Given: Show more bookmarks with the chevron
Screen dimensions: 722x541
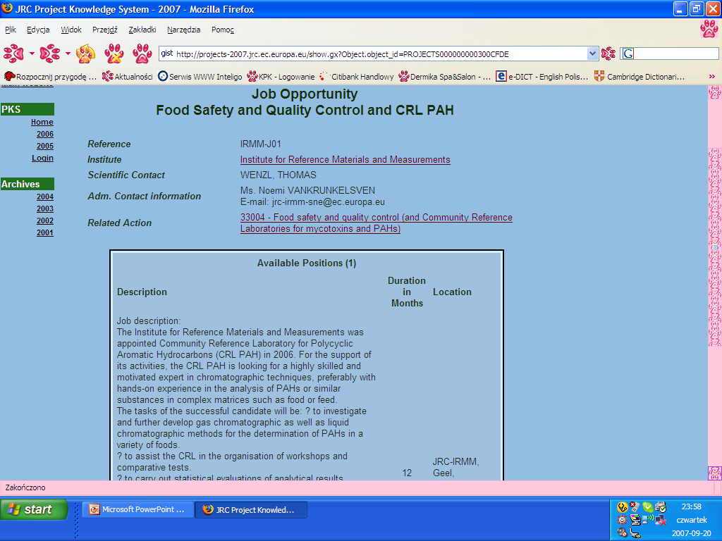Looking at the screenshot, I should click(712, 76).
